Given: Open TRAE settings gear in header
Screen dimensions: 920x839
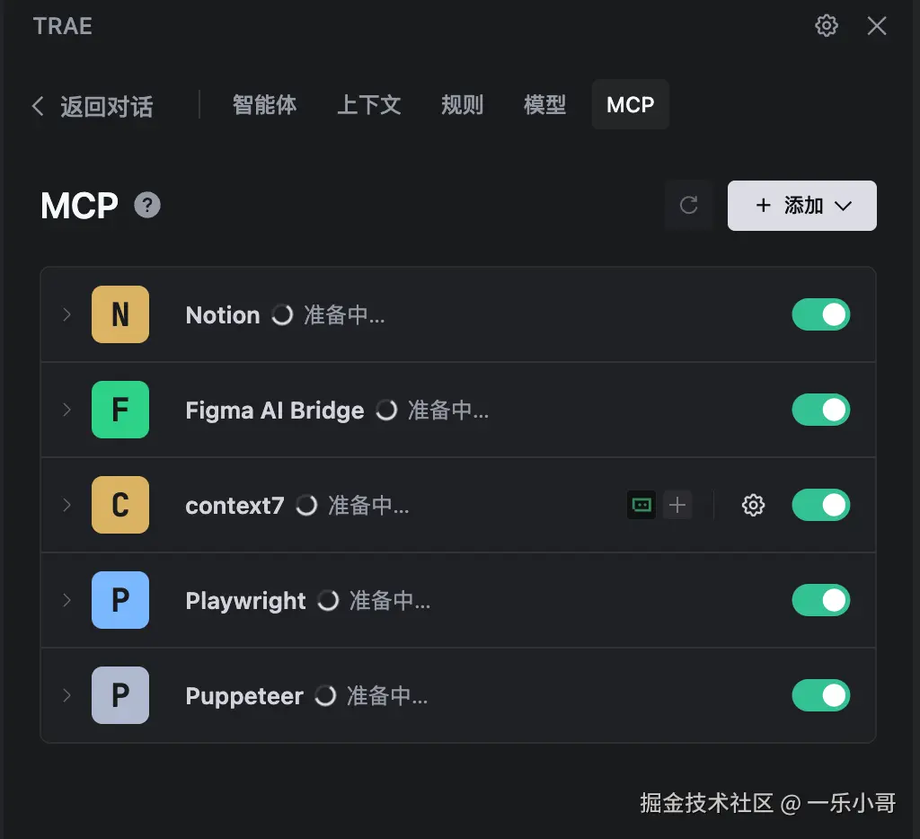Looking at the screenshot, I should pyautogui.click(x=827, y=25).
